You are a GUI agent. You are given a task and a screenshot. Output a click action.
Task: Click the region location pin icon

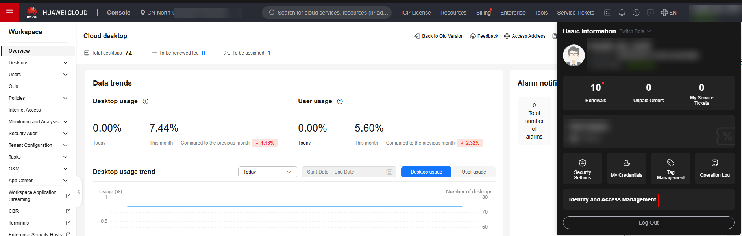coord(143,13)
